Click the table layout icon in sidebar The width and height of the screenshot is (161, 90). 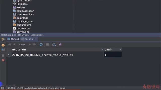pyautogui.click(x=3, y=50)
